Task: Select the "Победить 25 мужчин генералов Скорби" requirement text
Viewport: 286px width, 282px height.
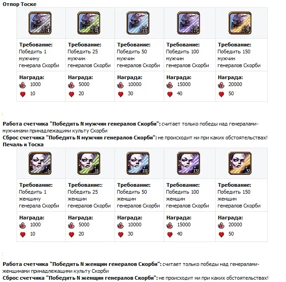Action: tap(89, 58)
